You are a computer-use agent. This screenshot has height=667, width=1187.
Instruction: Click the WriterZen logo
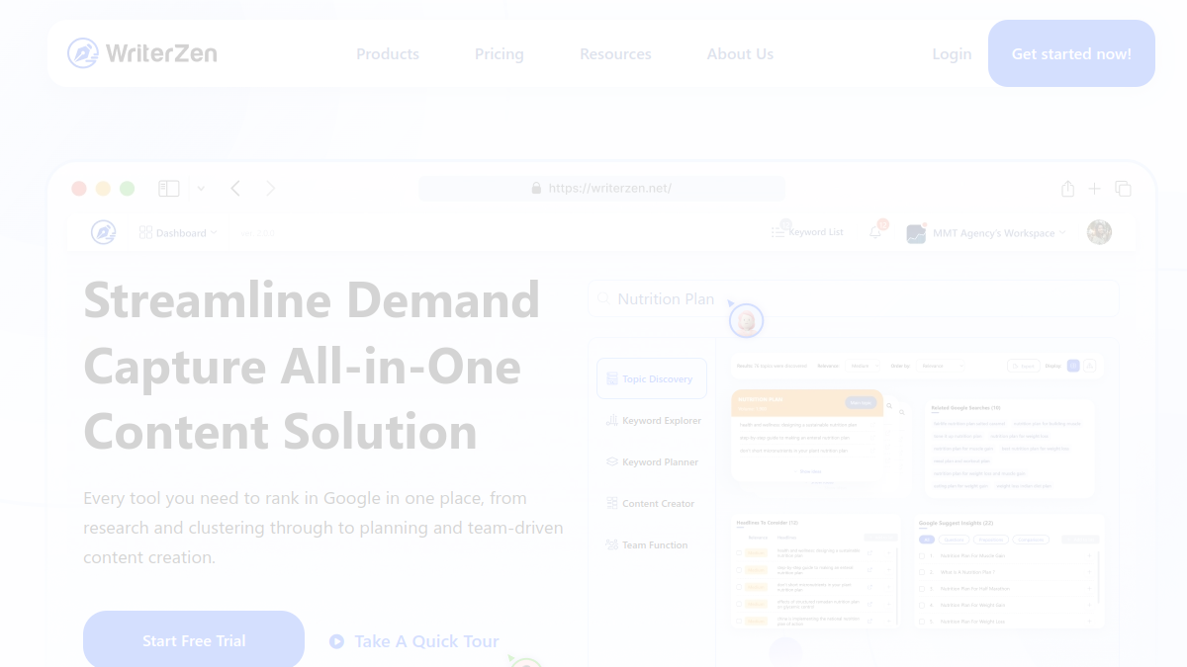click(x=141, y=53)
